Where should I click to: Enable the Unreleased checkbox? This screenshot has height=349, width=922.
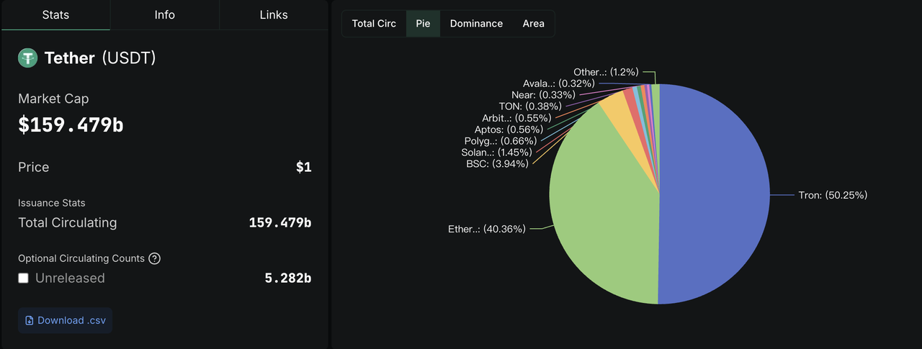click(23, 278)
